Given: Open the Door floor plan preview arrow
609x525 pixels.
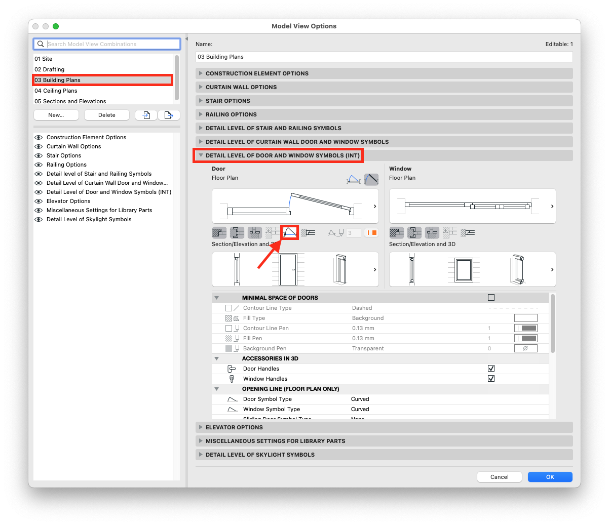Looking at the screenshot, I should 375,206.
